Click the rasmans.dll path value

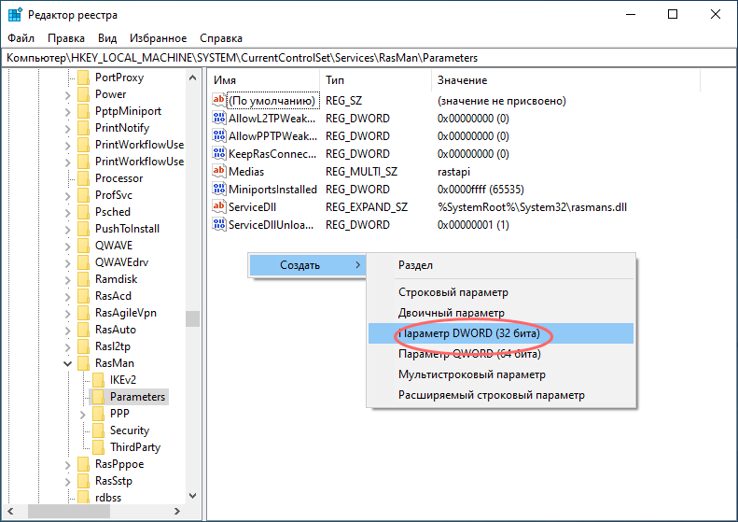[532, 206]
